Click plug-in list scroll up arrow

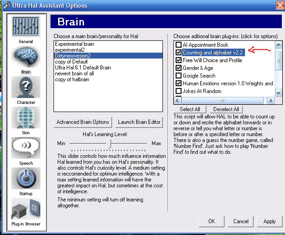click(278, 45)
